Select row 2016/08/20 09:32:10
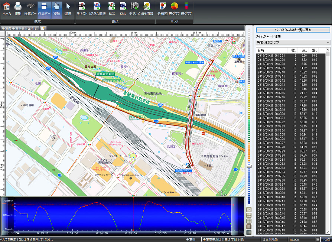The width and height of the screenshot is (332, 242). 290,72
